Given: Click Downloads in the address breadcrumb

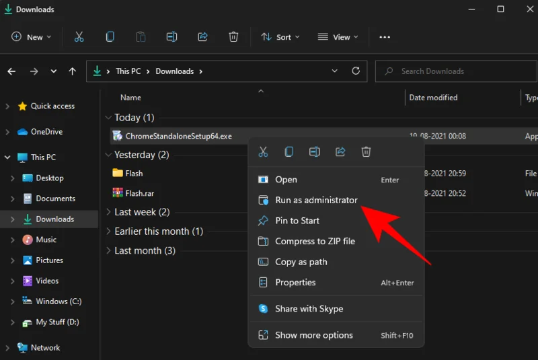Looking at the screenshot, I should click(x=175, y=71).
